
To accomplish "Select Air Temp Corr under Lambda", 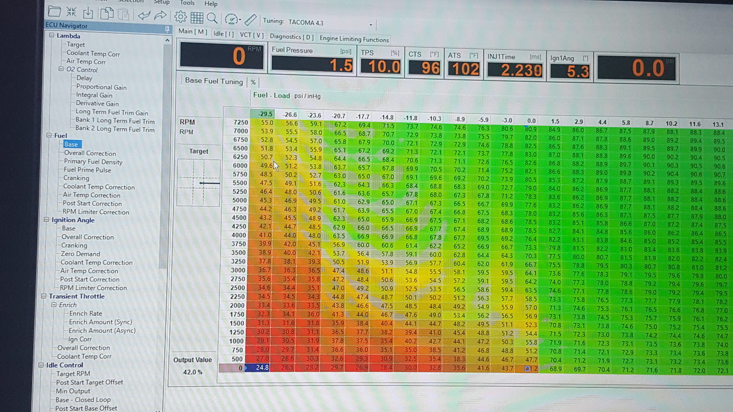I will click(86, 62).
